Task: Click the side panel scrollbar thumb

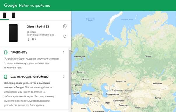Action: (70, 72)
